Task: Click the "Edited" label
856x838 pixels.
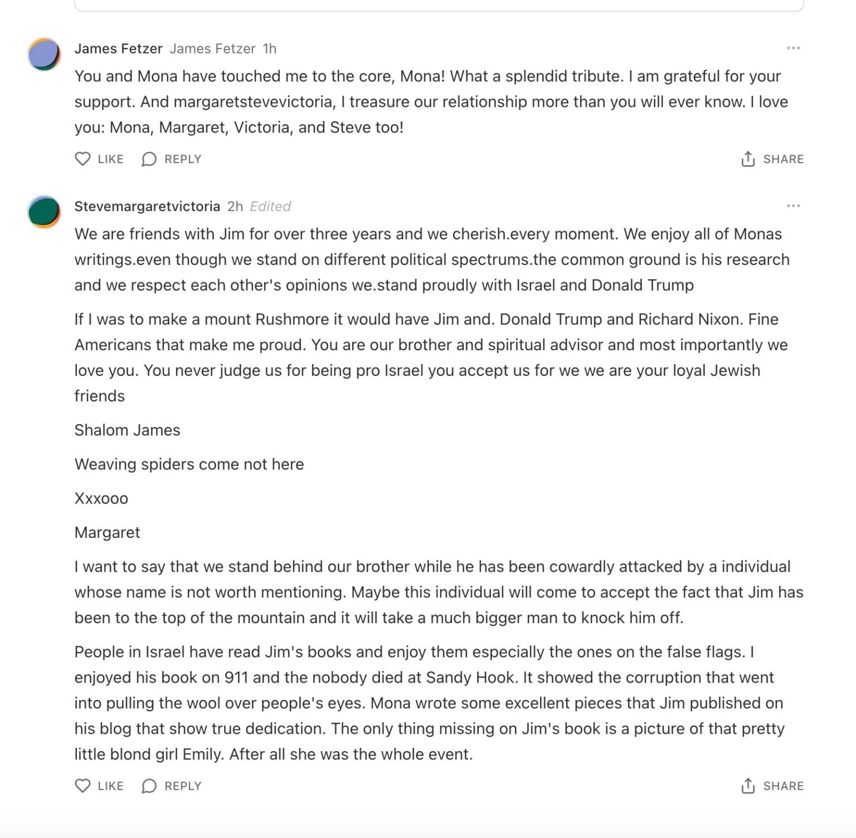Action: coord(270,207)
